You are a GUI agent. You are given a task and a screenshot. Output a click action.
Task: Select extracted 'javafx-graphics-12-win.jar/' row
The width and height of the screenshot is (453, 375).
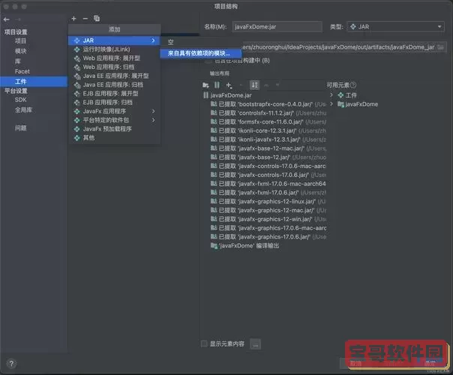(268, 219)
